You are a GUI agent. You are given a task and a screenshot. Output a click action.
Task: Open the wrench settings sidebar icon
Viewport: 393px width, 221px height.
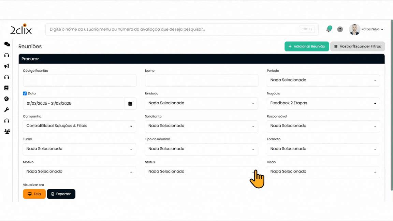click(x=6, y=110)
